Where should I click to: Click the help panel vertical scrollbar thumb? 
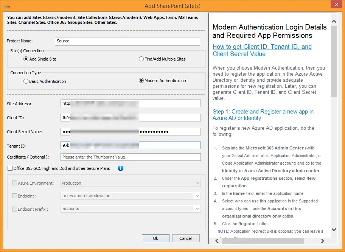tap(334, 62)
